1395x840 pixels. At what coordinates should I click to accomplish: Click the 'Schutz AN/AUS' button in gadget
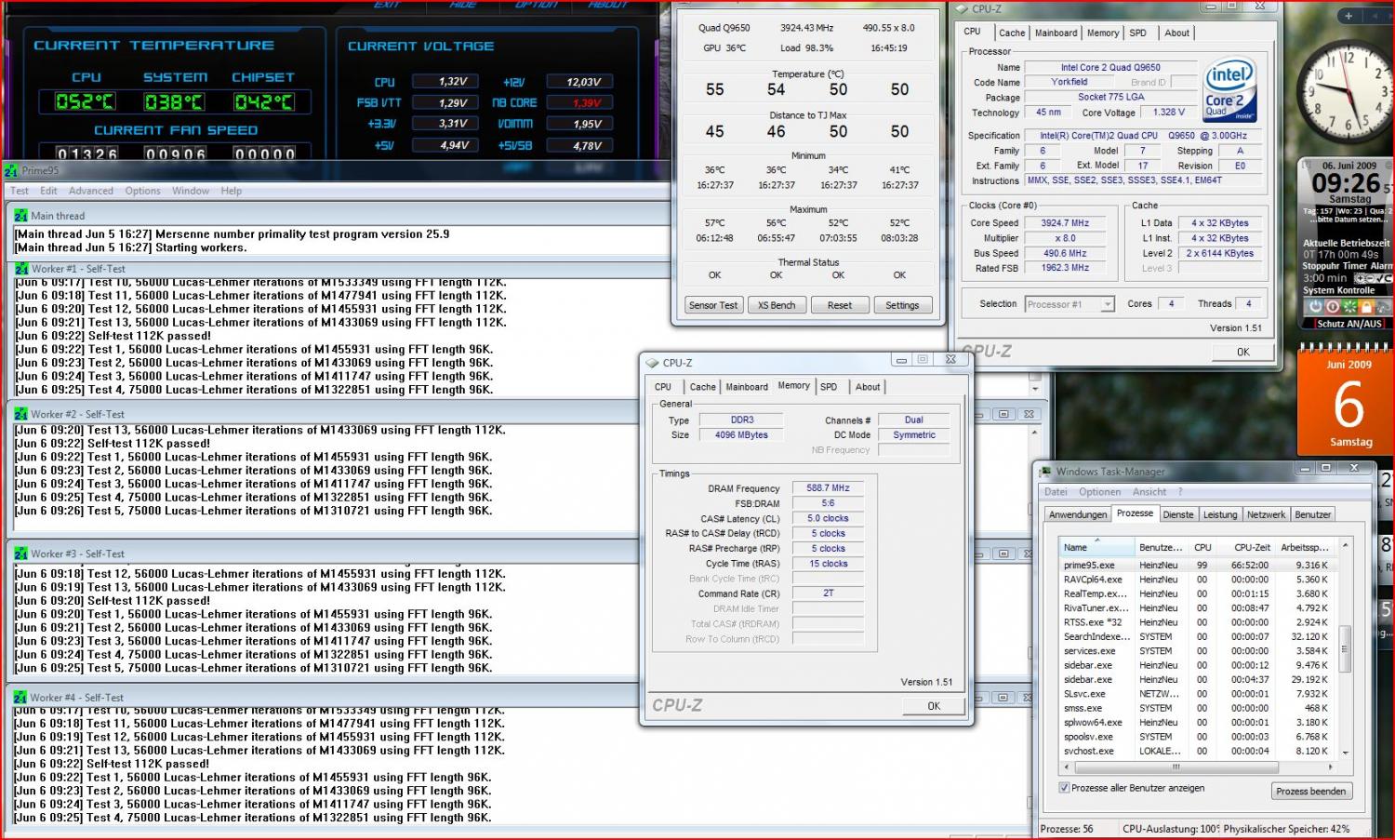tap(1349, 324)
